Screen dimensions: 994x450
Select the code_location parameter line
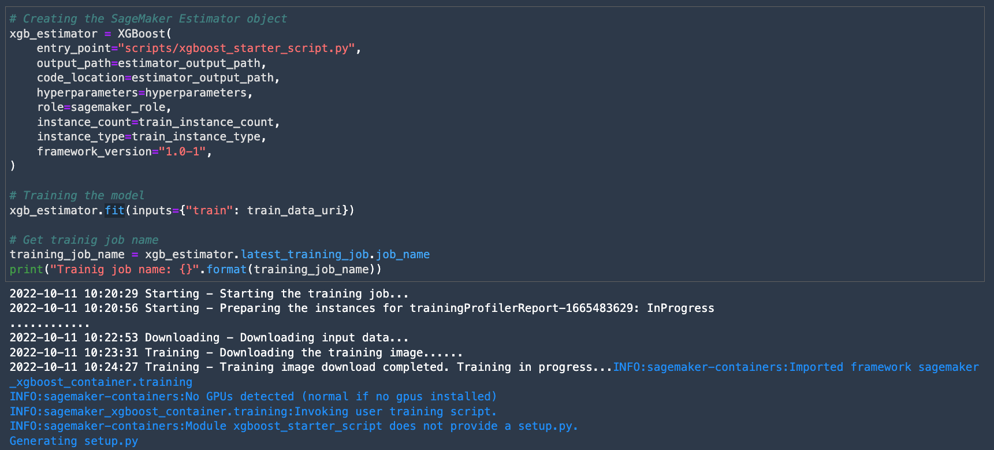[158, 78]
